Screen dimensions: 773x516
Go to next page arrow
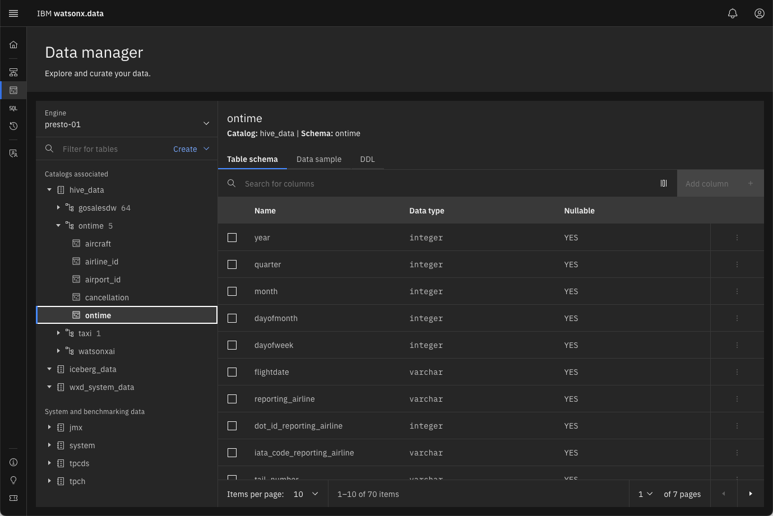coord(751,494)
